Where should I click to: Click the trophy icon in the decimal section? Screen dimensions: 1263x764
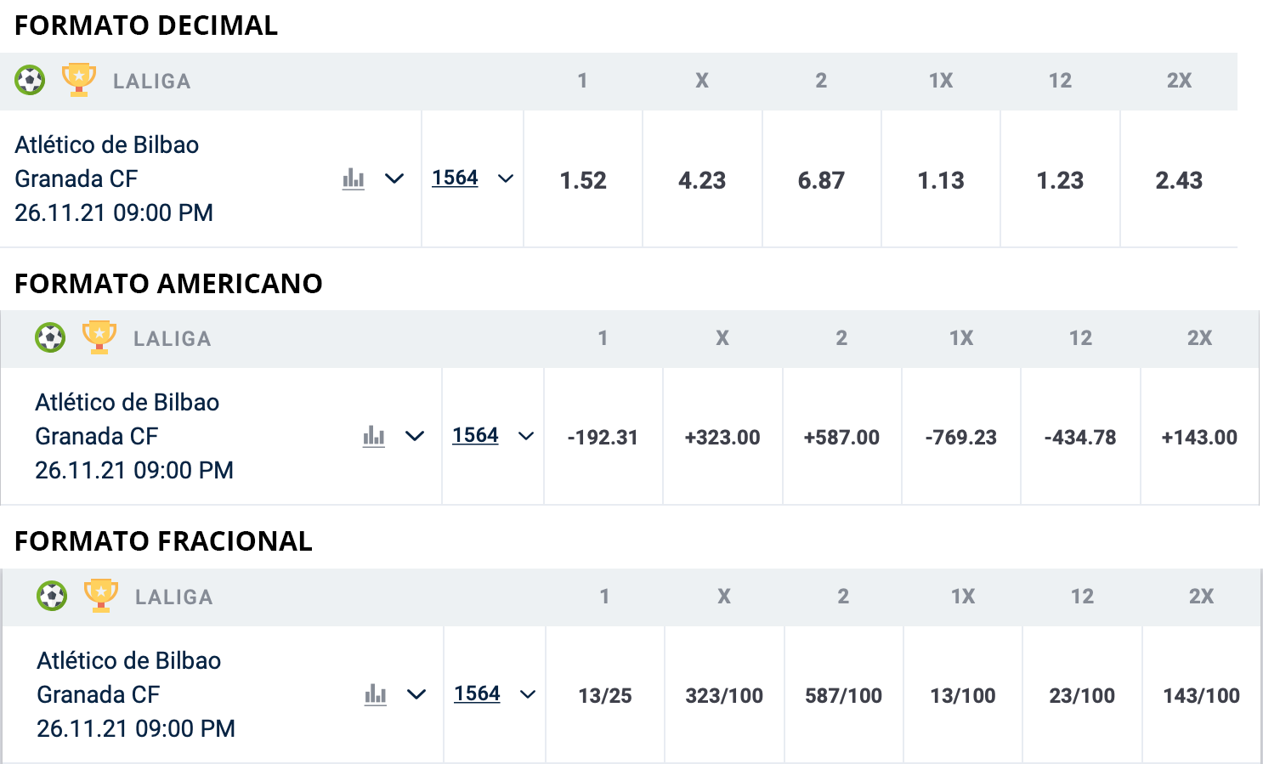pos(79,80)
